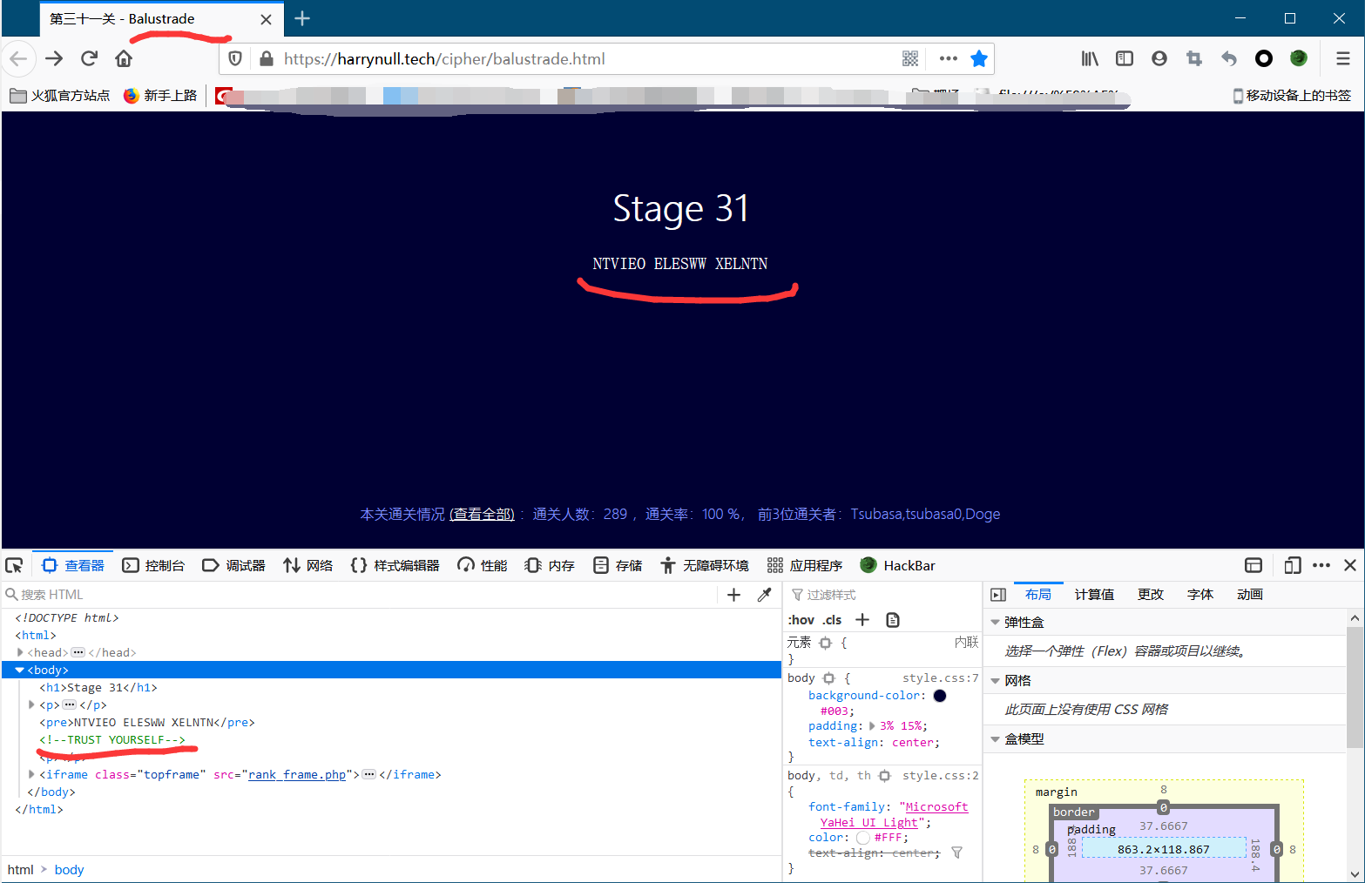Expand the iframe topframe node
Viewport: 1365px width, 883px height.
[31, 774]
